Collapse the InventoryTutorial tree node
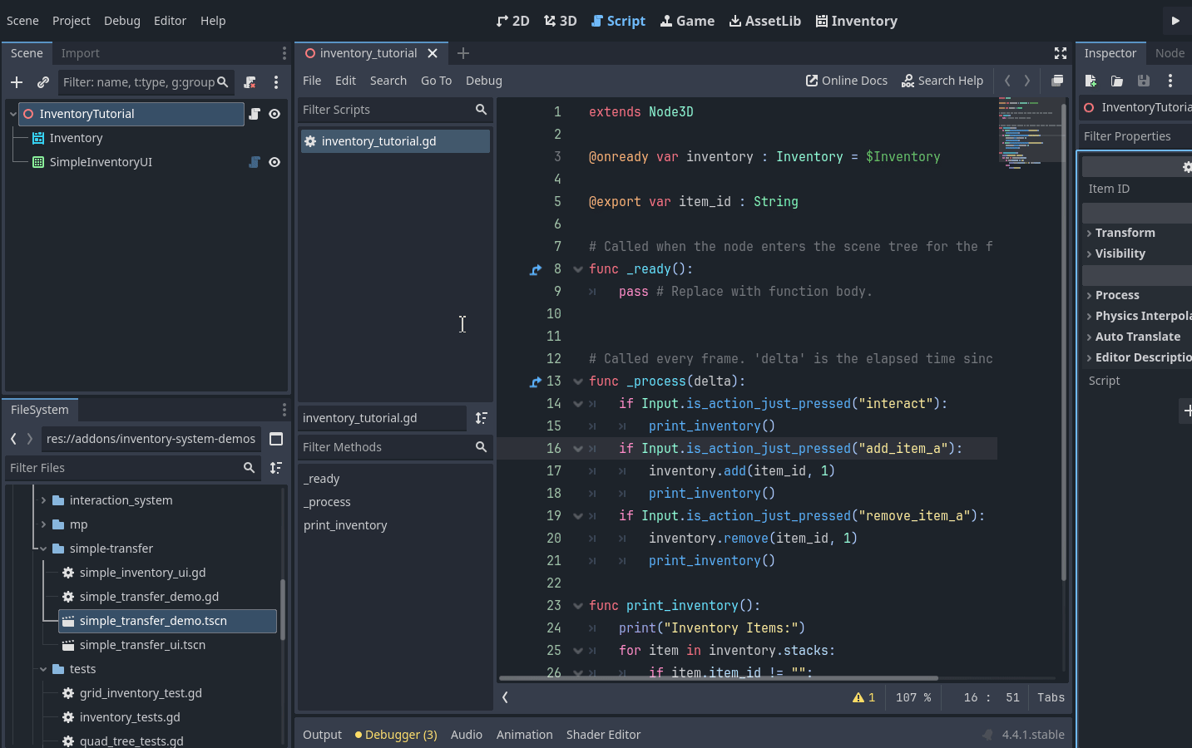1192x748 pixels. [13, 114]
